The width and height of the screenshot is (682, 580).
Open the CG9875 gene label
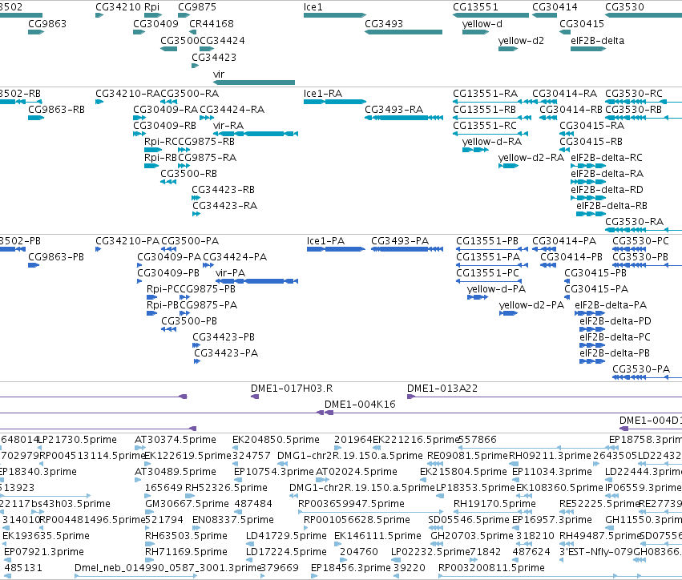coord(197,7)
